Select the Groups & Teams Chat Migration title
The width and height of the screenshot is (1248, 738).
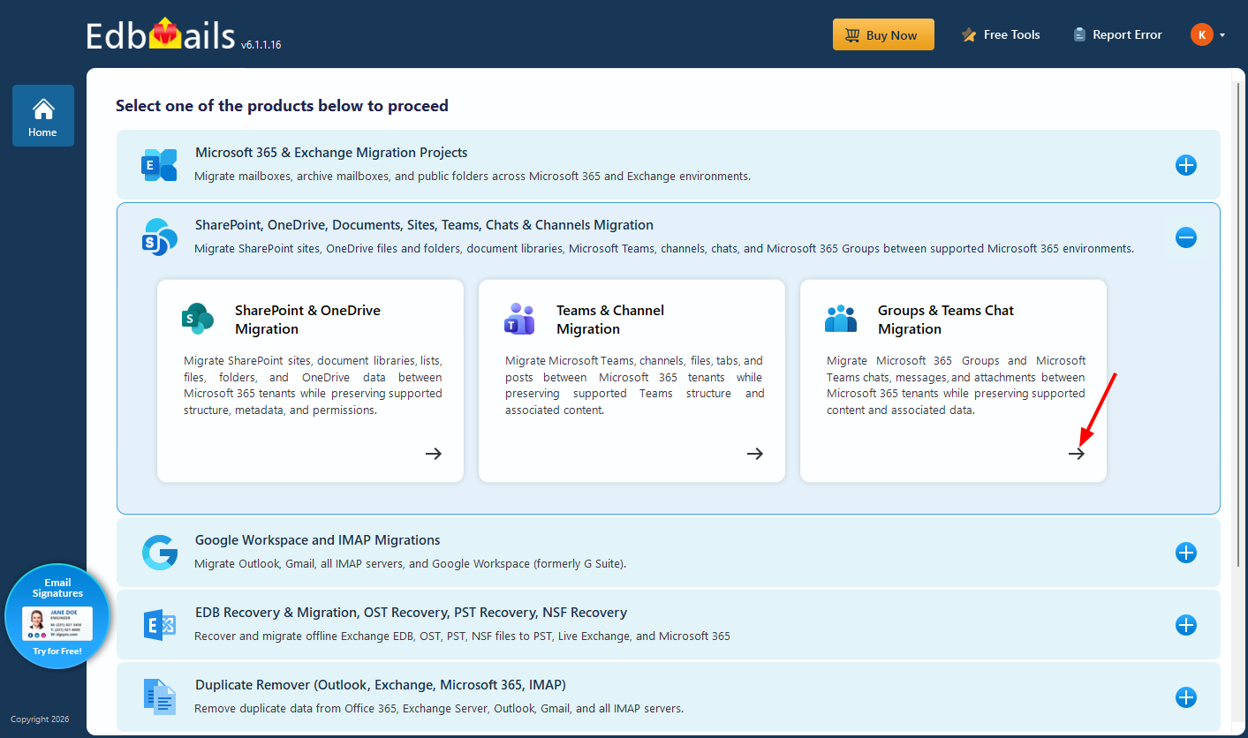(x=946, y=320)
